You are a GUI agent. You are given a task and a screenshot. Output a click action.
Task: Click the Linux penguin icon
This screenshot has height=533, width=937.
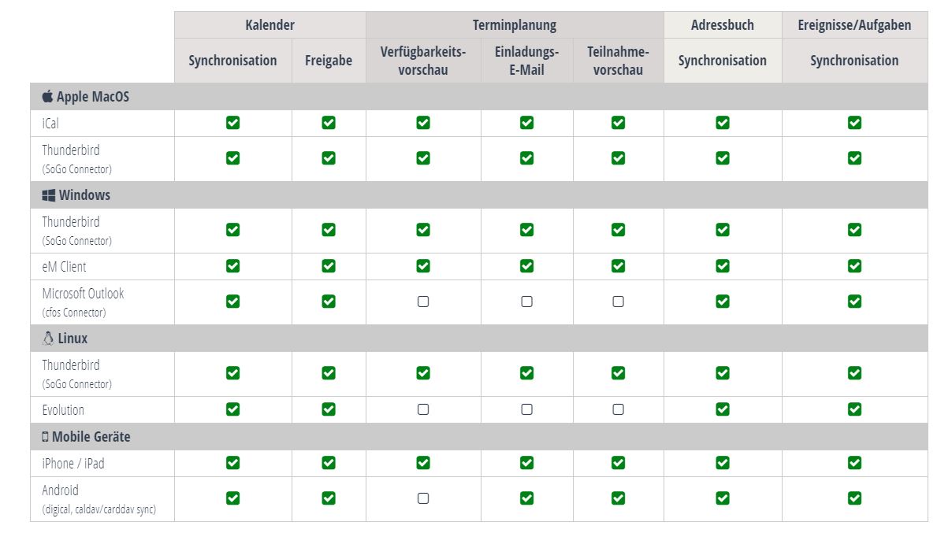pos(48,339)
